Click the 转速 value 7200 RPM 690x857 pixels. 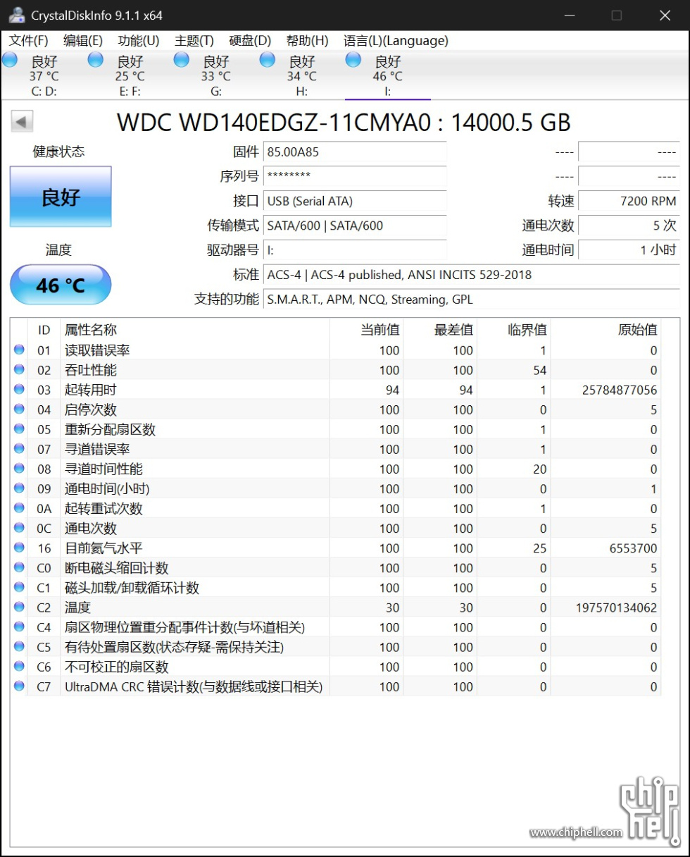629,201
